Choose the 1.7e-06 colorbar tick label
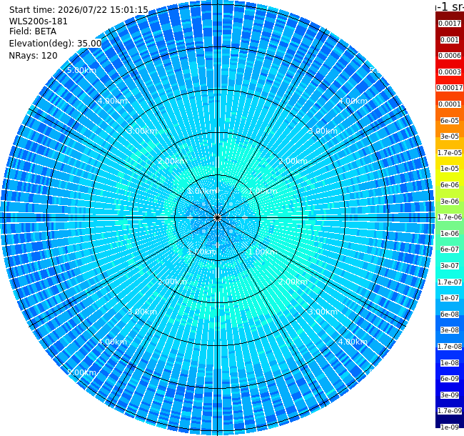This screenshot has width=464, height=436. point(450,217)
